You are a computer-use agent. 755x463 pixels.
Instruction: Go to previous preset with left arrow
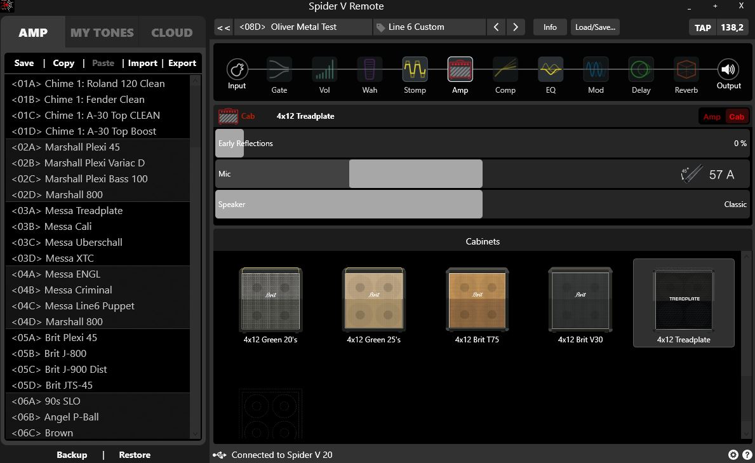tap(497, 27)
